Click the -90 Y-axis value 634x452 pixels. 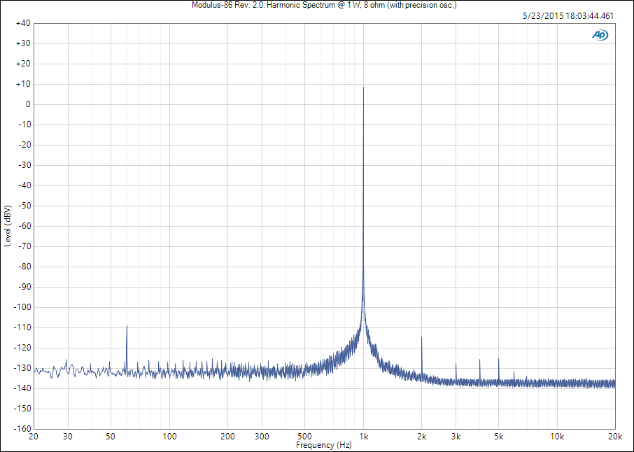[x=24, y=287]
